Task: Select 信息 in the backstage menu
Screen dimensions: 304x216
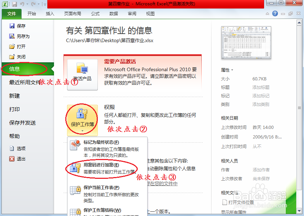Action: point(28,69)
